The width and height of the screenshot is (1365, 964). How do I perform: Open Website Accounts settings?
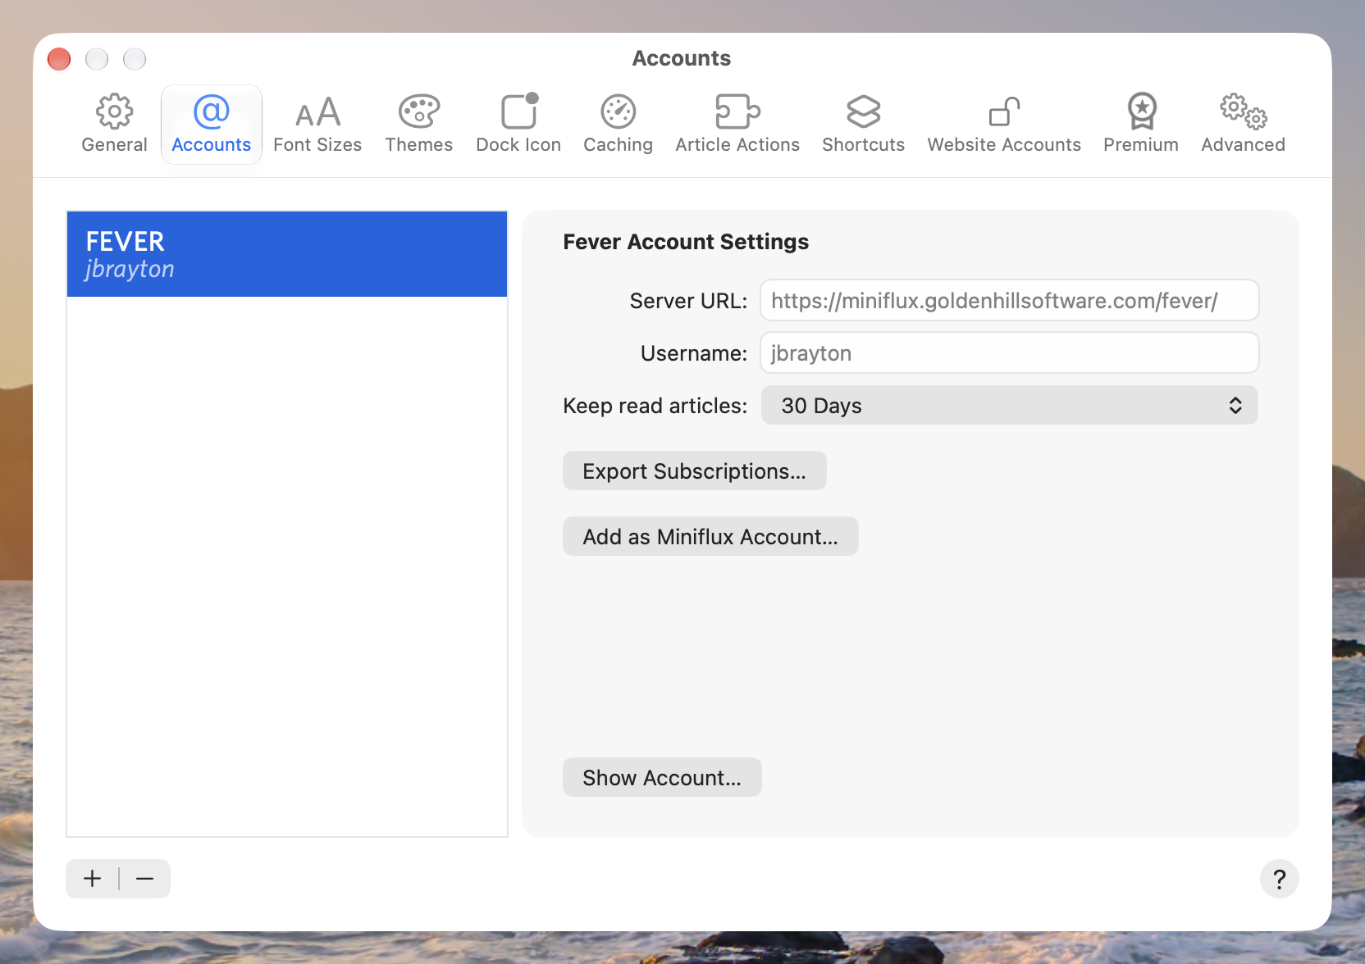click(1004, 125)
